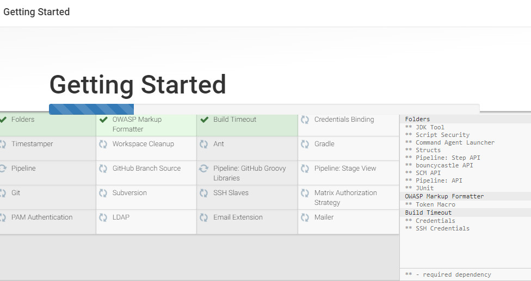This screenshot has height=281, width=531.
Task: Select the Gradle plugin label
Action: (324, 143)
